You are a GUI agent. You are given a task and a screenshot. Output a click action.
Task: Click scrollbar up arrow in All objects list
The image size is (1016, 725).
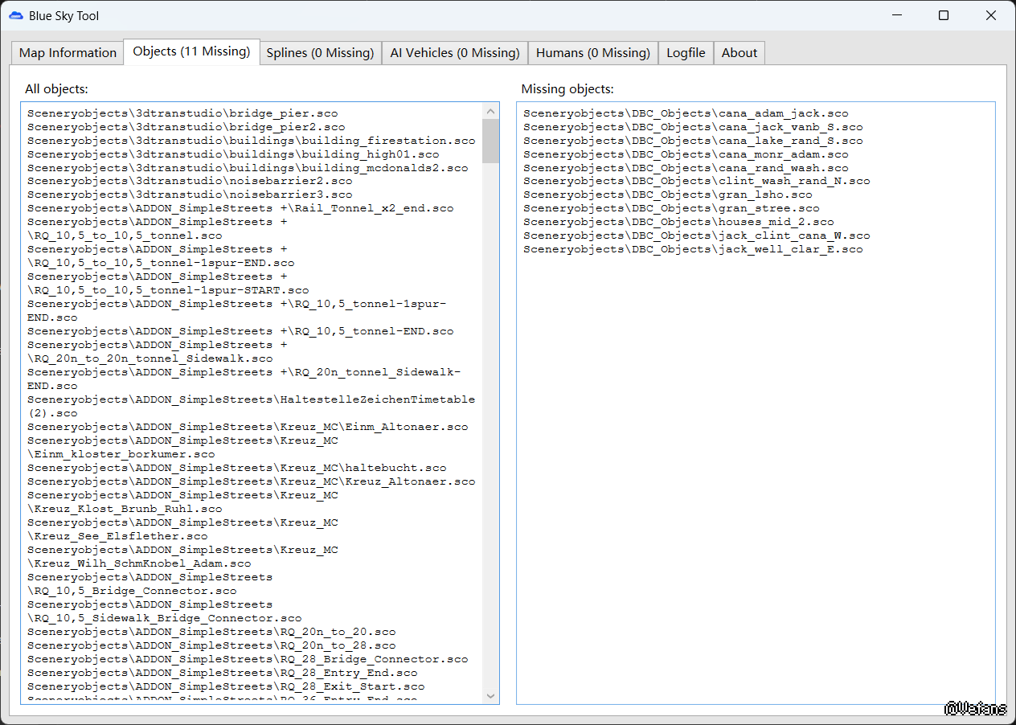pos(490,111)
